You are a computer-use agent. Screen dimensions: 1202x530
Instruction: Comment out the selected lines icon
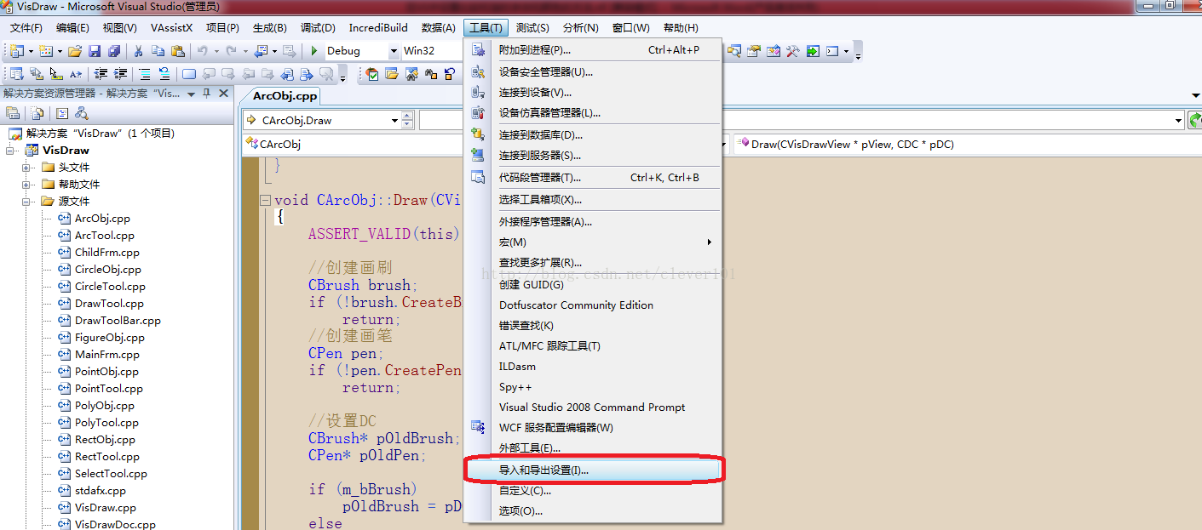(145, 74)
